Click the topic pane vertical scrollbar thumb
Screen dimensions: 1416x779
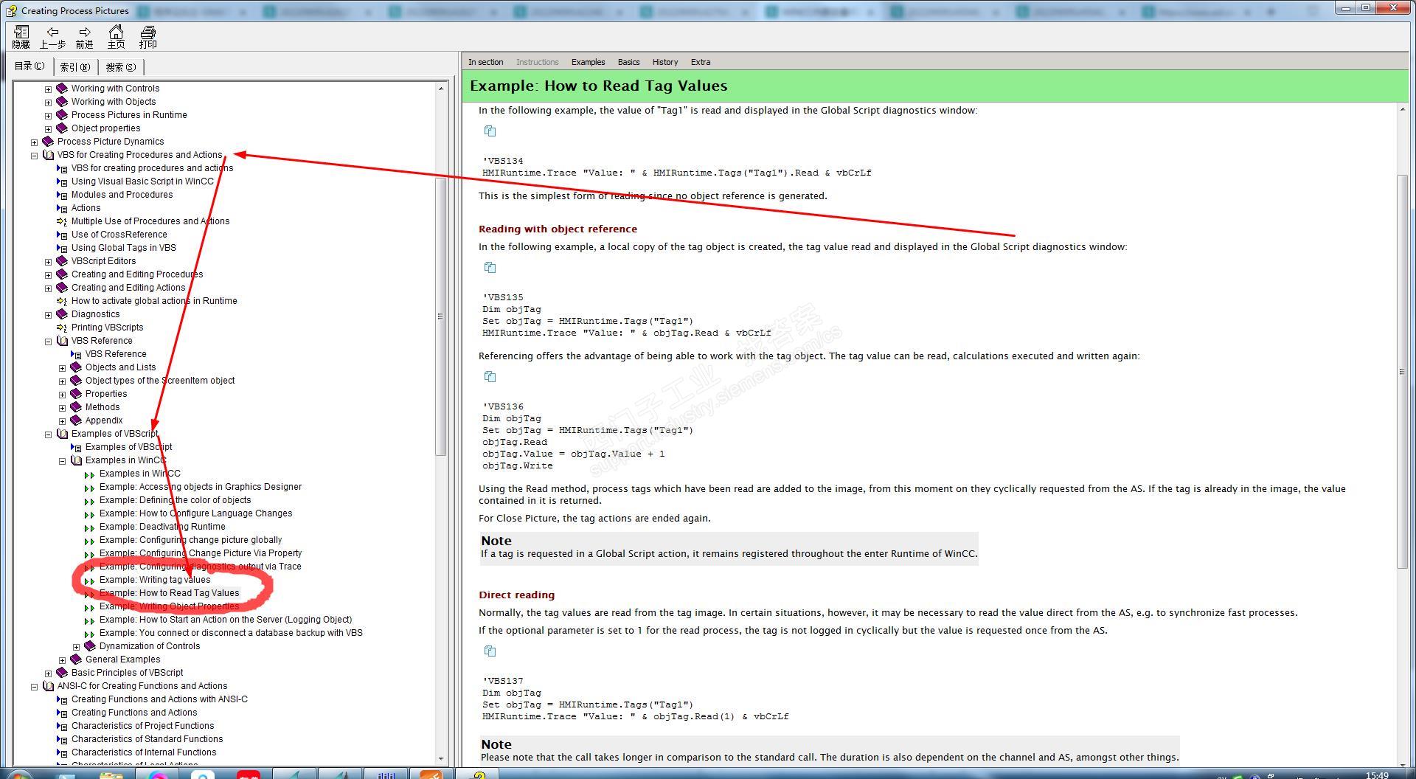pos(1402,371)
